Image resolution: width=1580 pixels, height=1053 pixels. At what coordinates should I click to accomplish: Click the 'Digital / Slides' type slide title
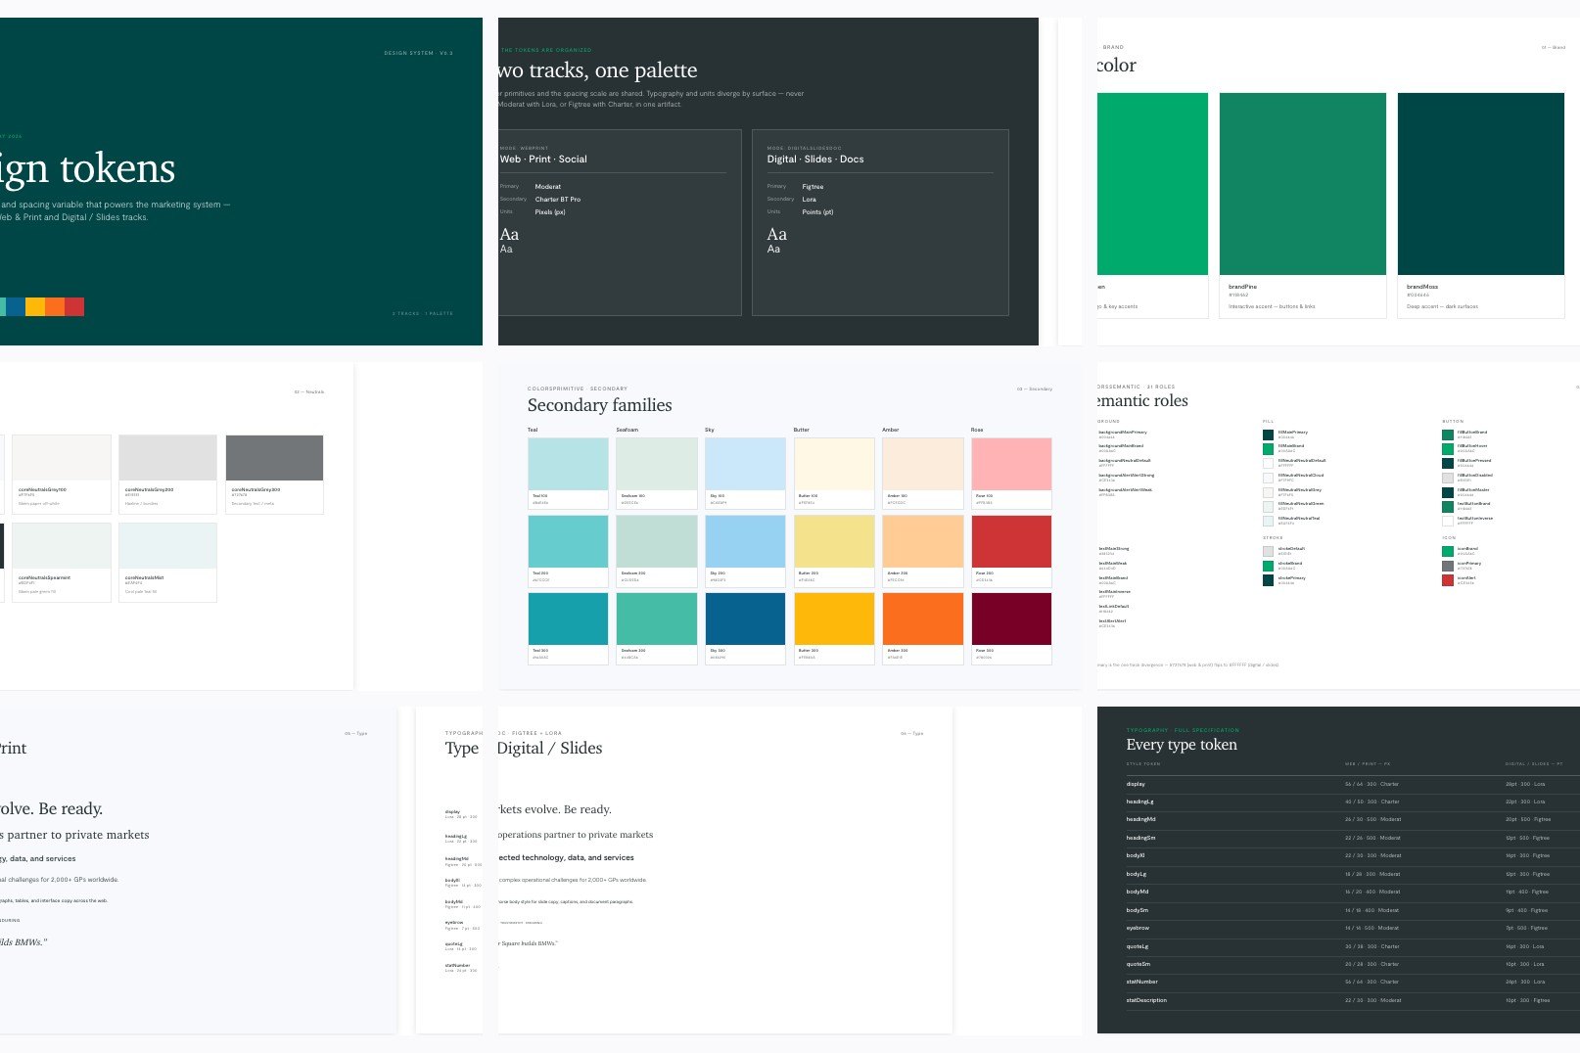coord(550,748)
